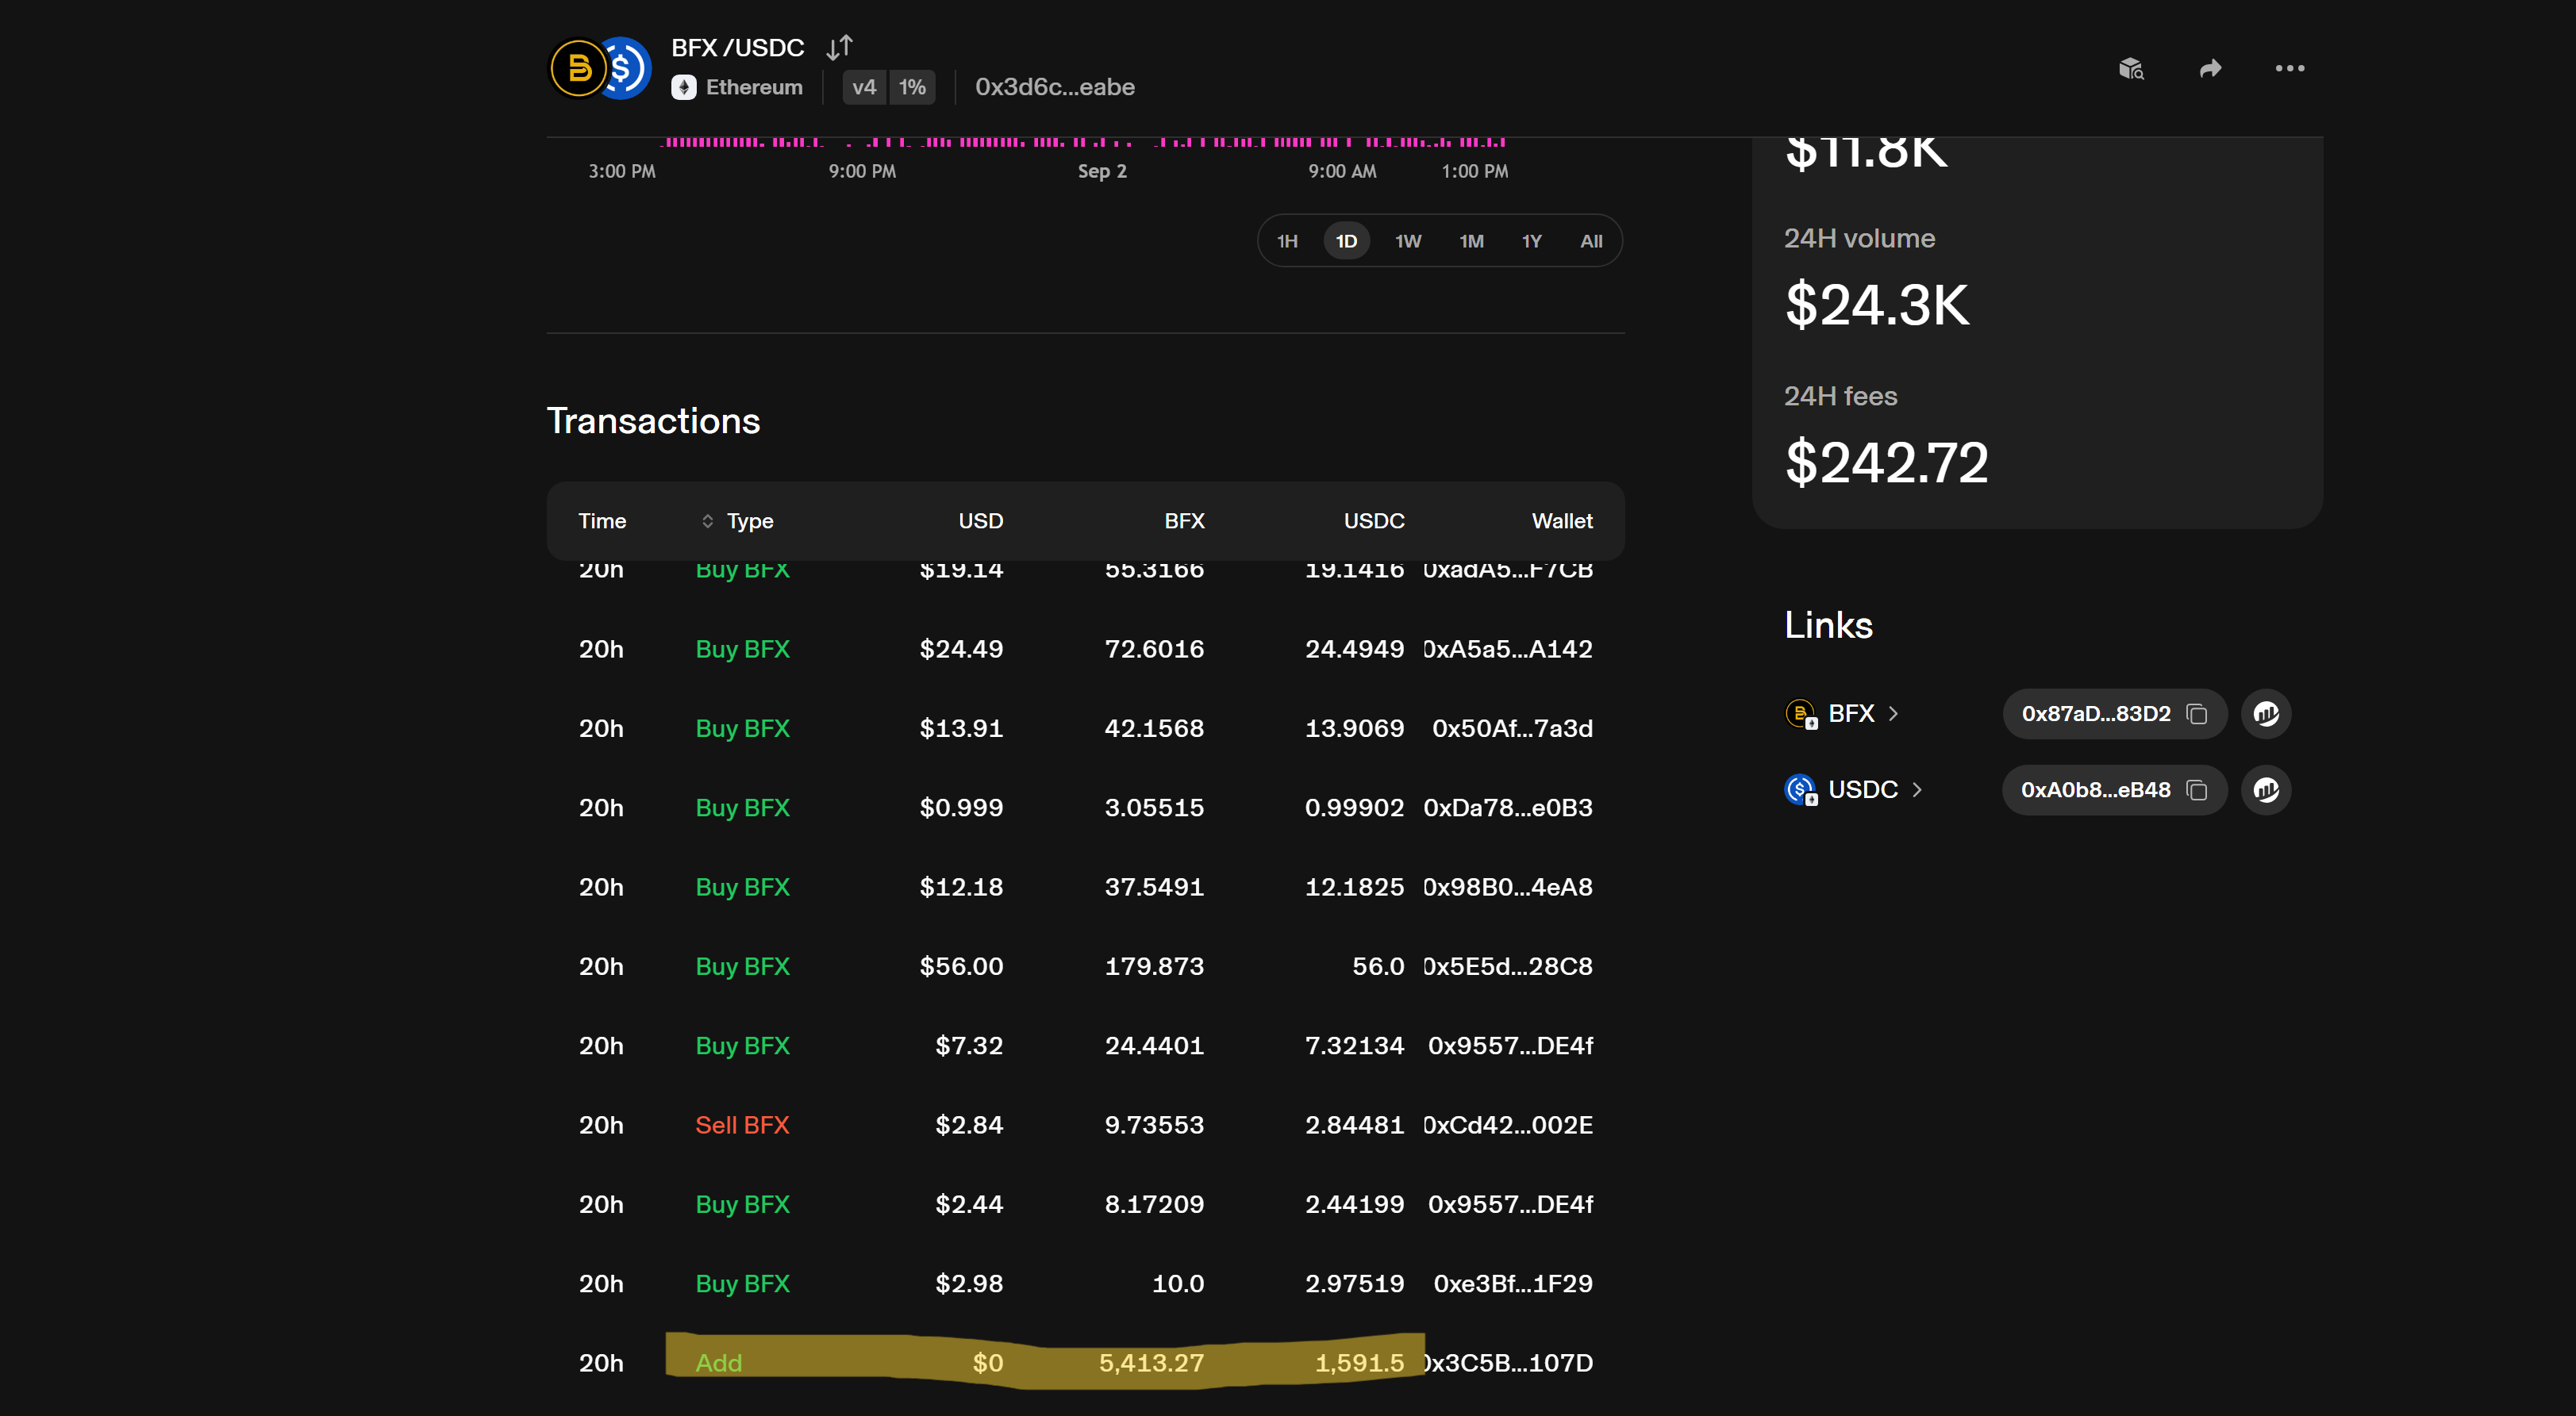This screenshot has width=2576, height=1416.
Task: Click the 179.873 BFX amount
Action: point(1154,966)
